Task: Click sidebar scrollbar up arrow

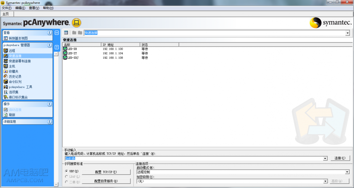Action: (56, 54)
